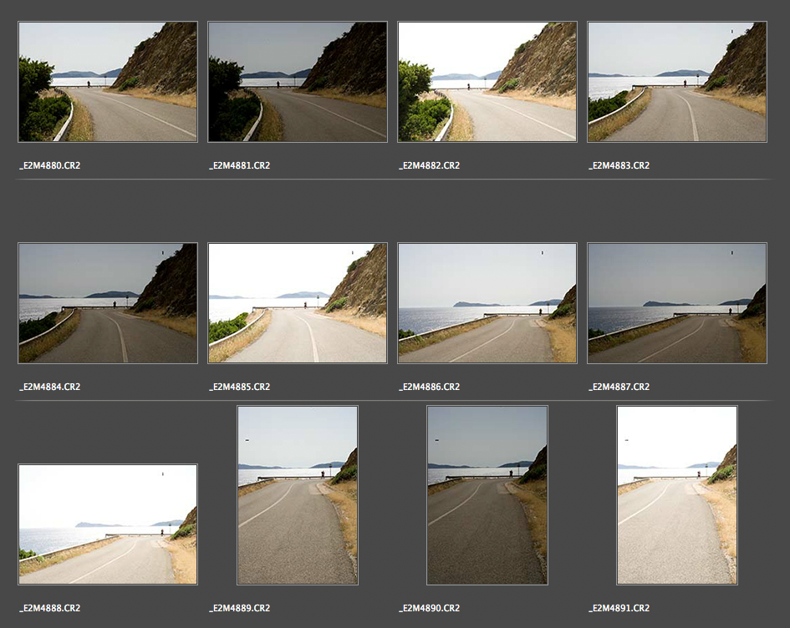This screenshot has width=790, height=628.
Task: Click the filename label _E2M4880.CR2
Action: pyautogui.click(x=50, y=165)
